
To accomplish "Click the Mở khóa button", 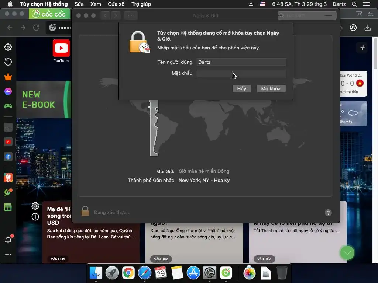I will pyautogui.click(x=271, y=88).
